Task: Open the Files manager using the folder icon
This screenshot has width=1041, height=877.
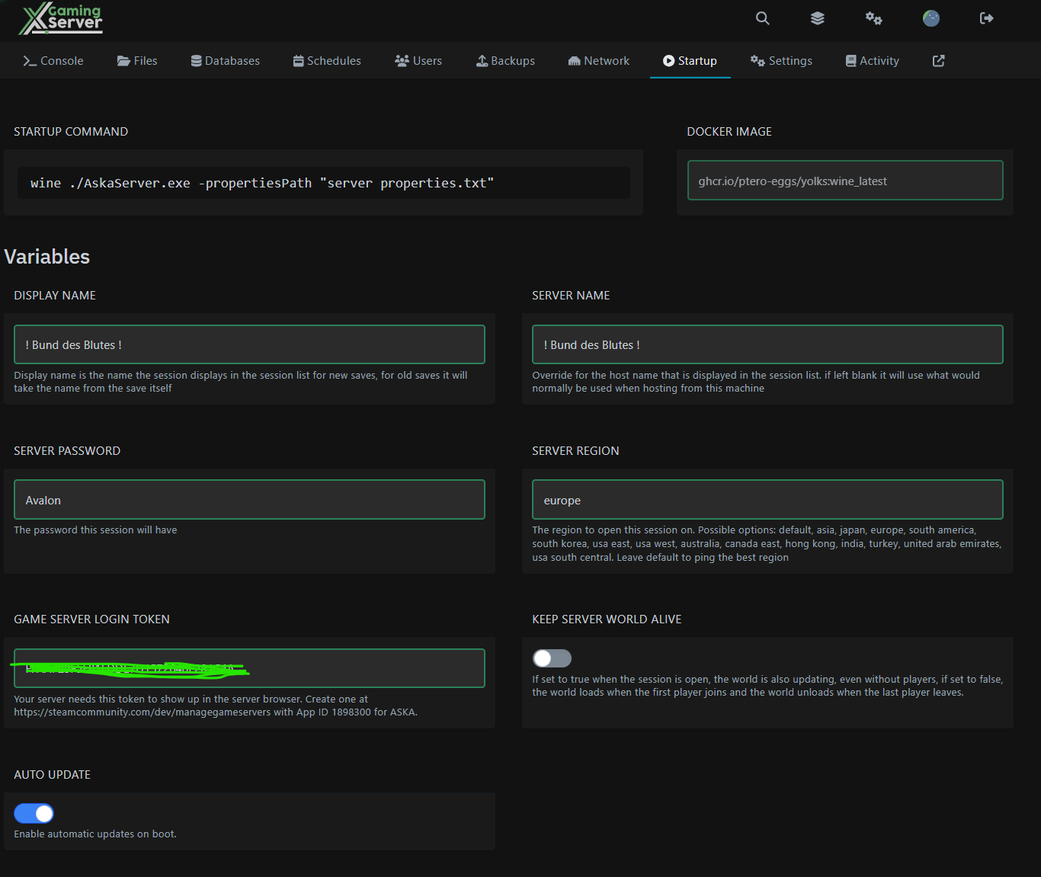Action: pos(137,60)
